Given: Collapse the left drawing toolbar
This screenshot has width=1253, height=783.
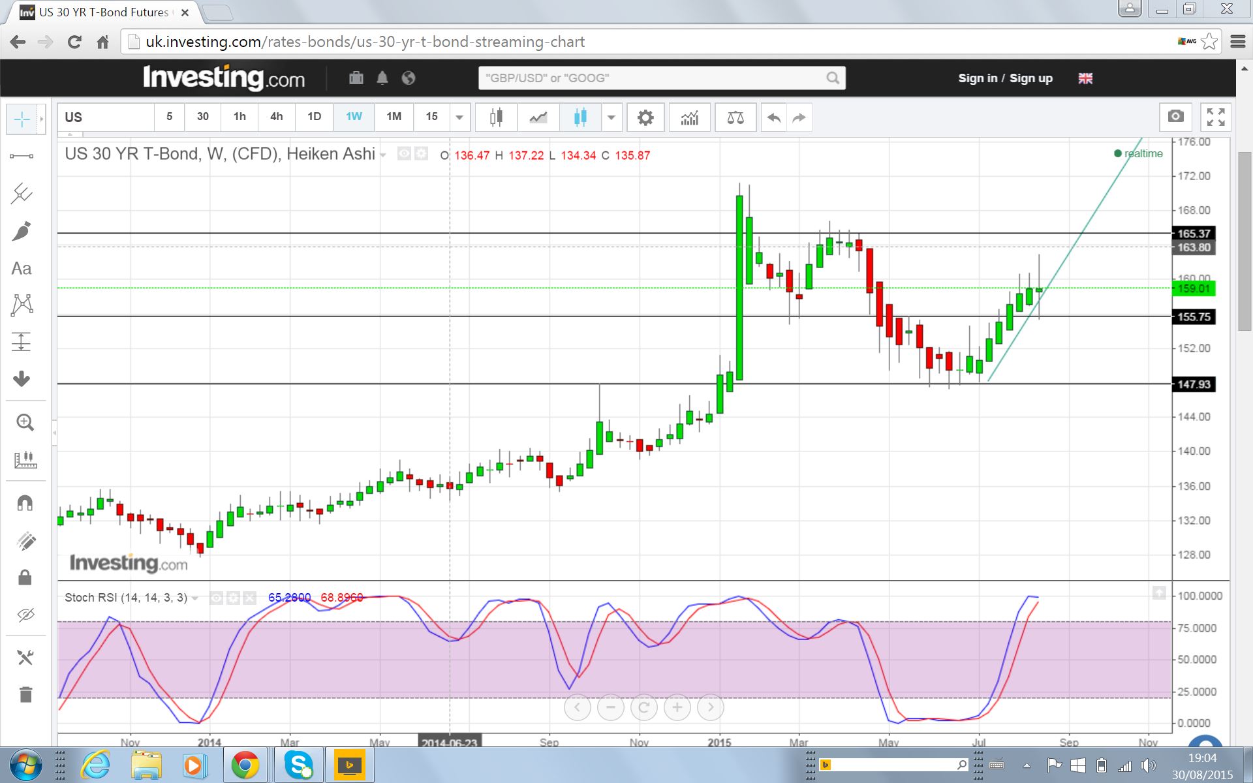Looking at the screenshot, I should tap(54, 433).
